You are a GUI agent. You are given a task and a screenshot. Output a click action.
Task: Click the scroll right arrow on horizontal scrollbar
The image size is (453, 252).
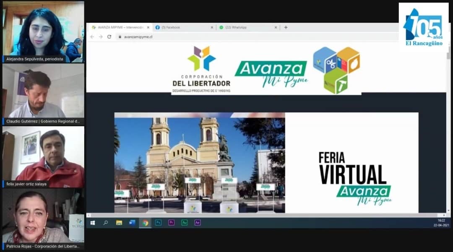(x=444, y=216)
